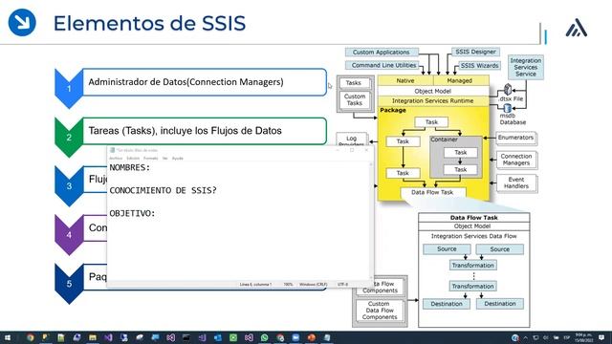612x344 pixels.
Task: Click the clock and date in taskbar
Action: (584, 337)
